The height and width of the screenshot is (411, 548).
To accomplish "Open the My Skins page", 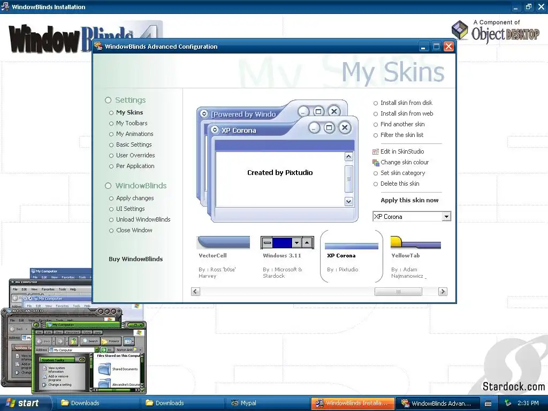I will 126,112.
